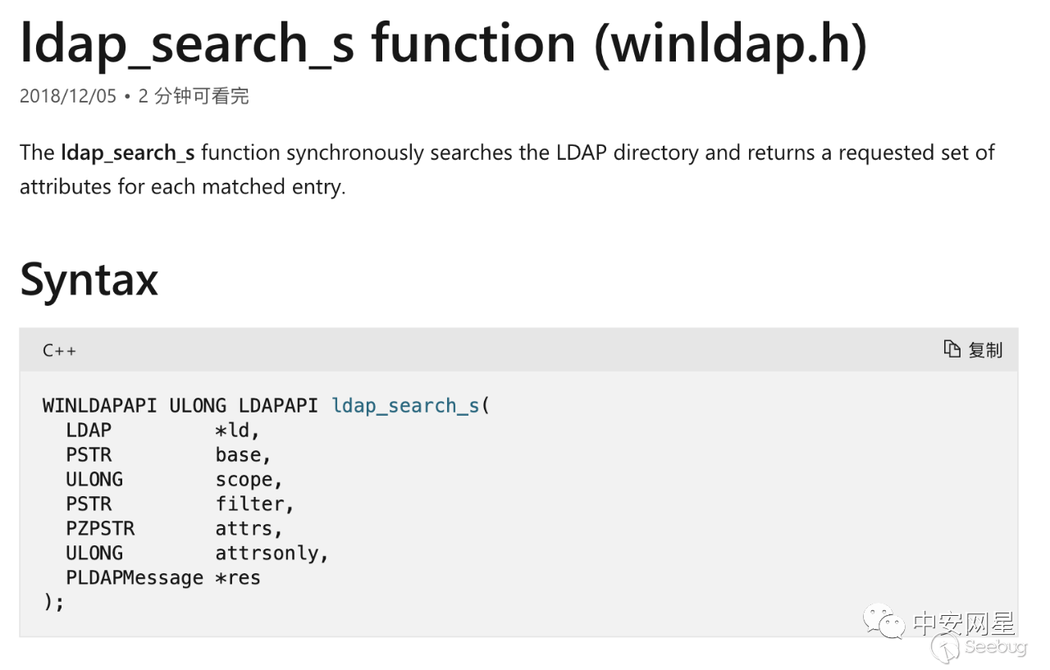The height and width of the screenshot is (670, 1050).
Task: Click the filter parameter name
Action: [250, 504]
